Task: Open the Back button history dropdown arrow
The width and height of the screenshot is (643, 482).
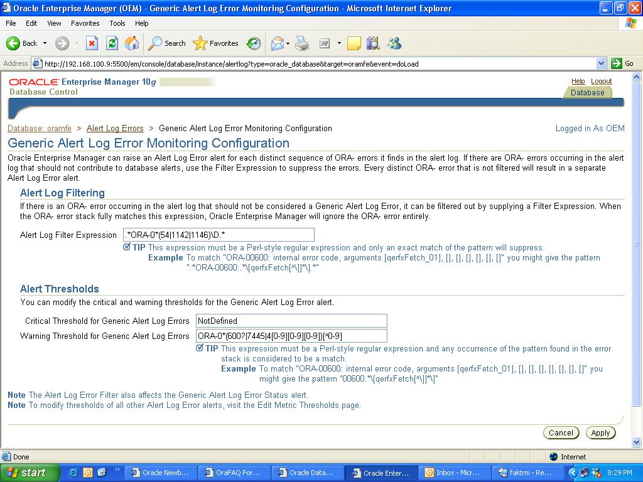Action: [45, 43]
